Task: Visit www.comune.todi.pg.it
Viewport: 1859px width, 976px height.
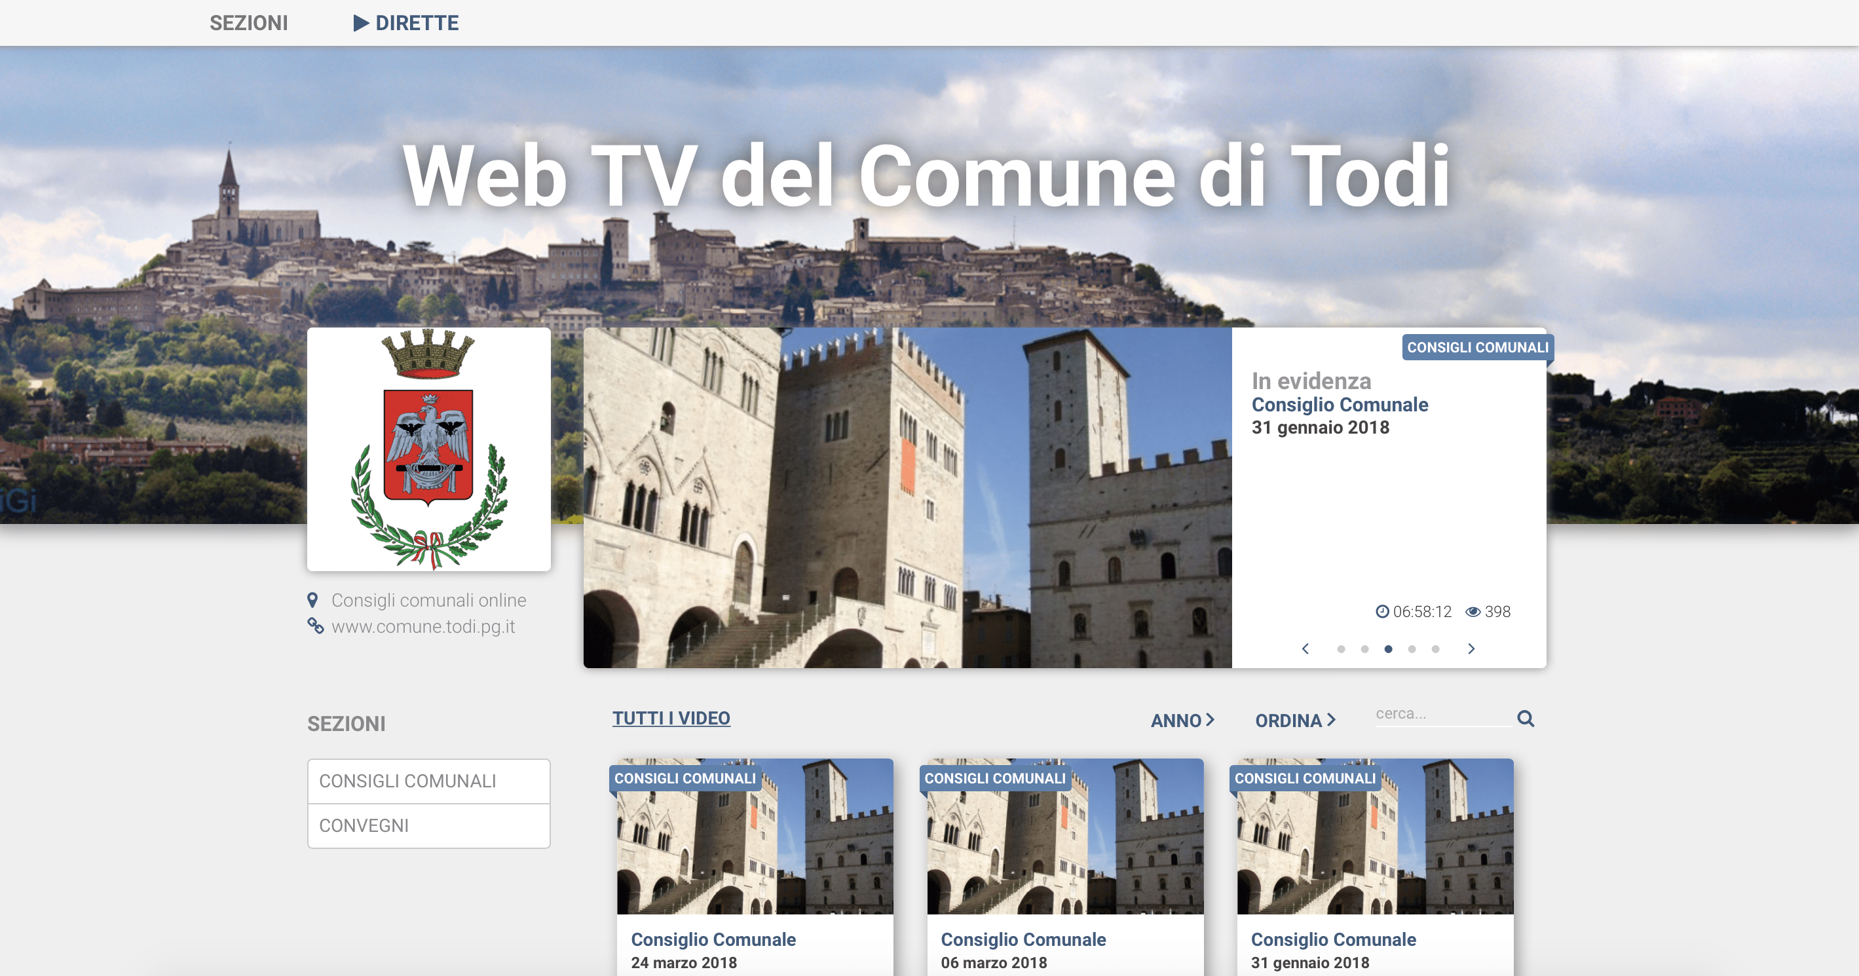Action: click(423, 626)
